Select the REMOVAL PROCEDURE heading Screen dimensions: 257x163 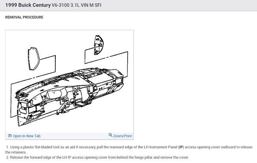point(24,17)
